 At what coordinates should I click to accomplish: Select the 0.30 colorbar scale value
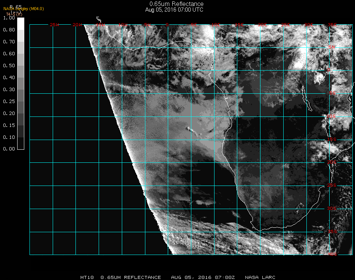[x=9, y=90]
